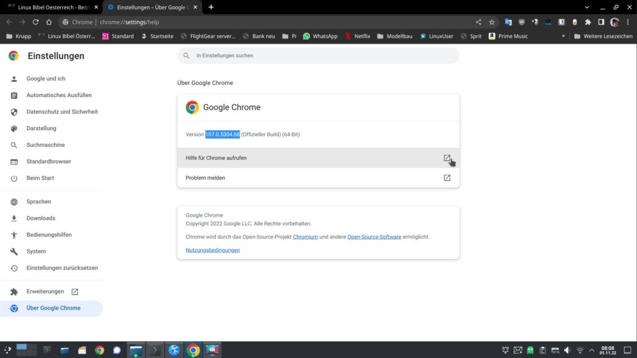Open the active Chrome window in taskbar
This screenshot has height=358, width=637.
[x=193, y=350]
